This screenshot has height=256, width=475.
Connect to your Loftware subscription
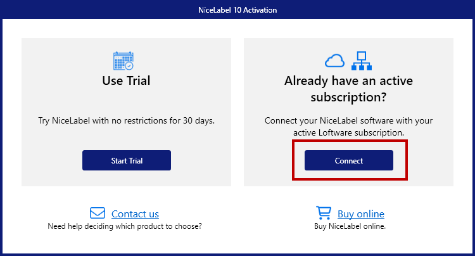(x=349, y=160)
